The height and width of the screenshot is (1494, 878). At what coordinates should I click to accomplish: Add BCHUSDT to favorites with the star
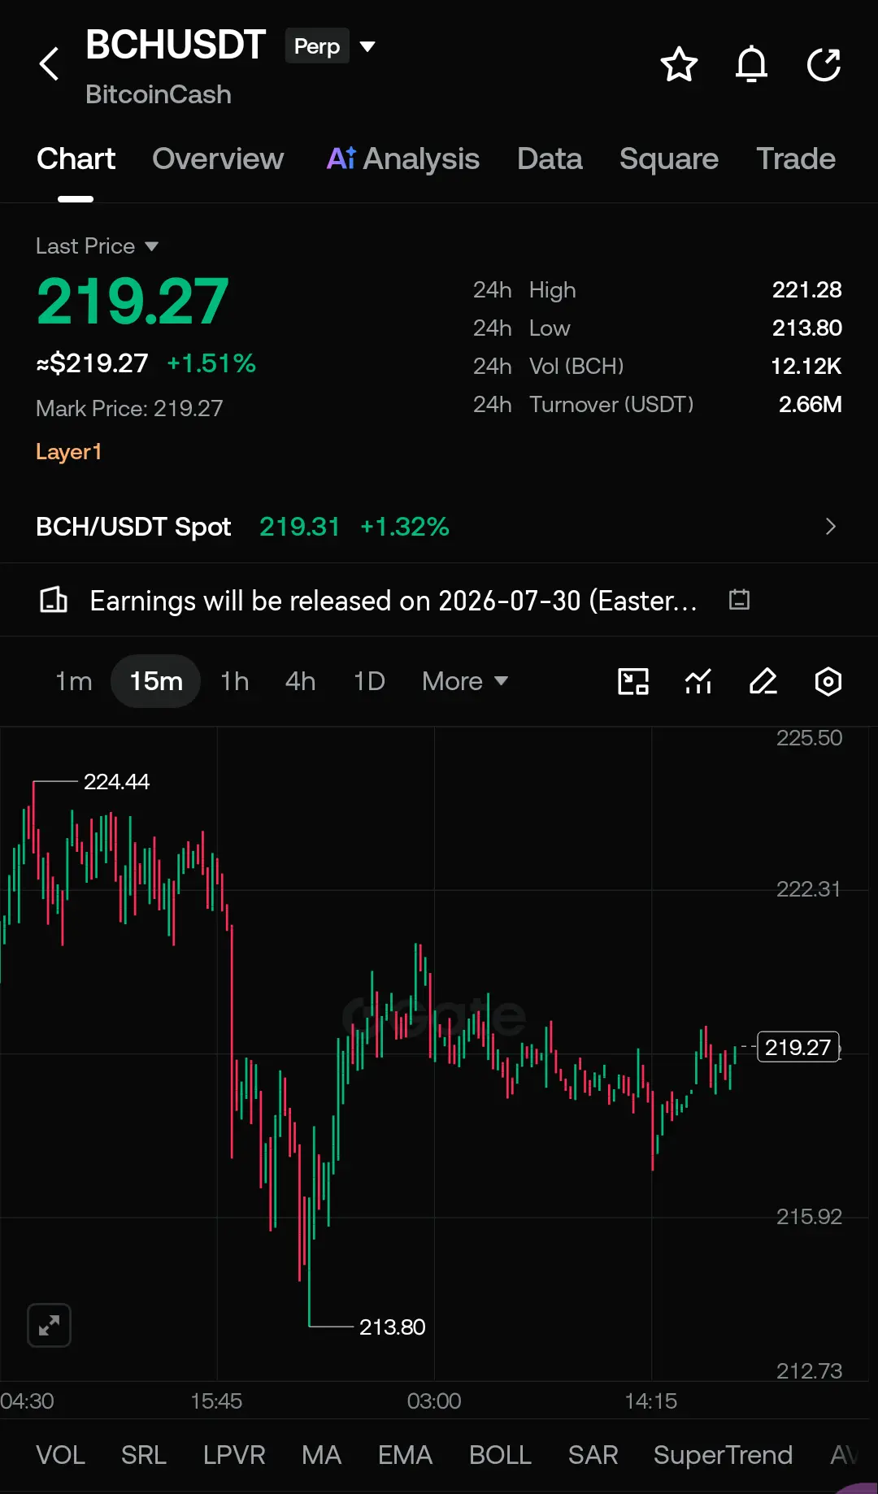pyautogui.click(x=679, y=64)
